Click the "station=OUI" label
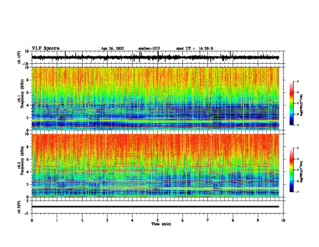The image size is (319, 247). point(149,48)
